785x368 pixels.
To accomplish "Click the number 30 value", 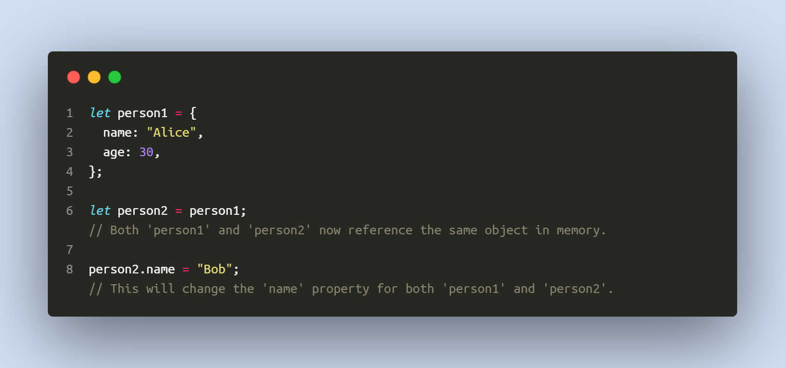I will (x=146, y=152).
